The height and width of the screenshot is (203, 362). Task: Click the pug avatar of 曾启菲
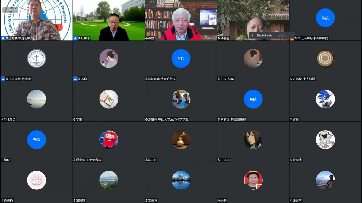tap(325, 140)
